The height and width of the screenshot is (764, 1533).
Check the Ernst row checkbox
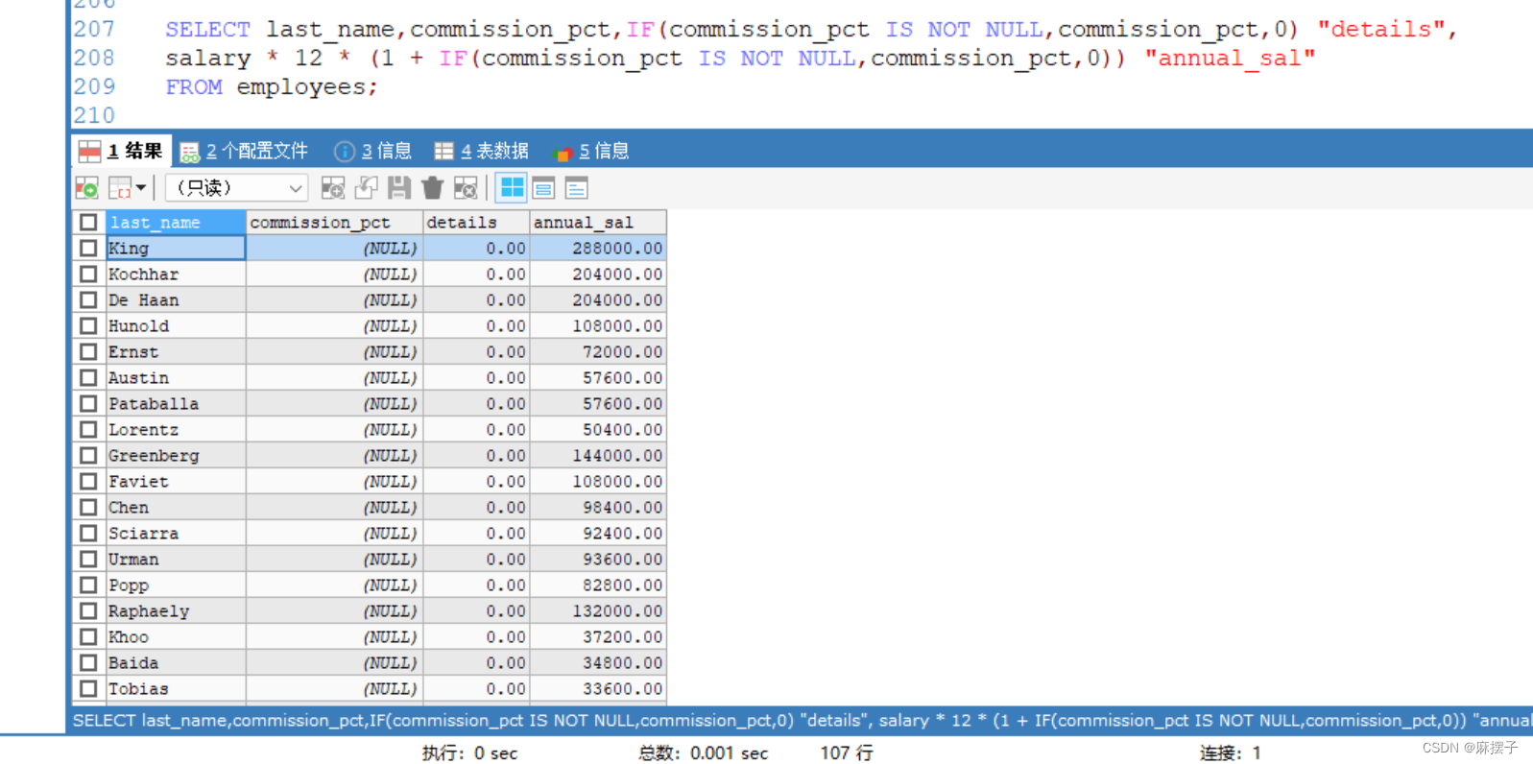pyautogui.click(x=88, y=351)
